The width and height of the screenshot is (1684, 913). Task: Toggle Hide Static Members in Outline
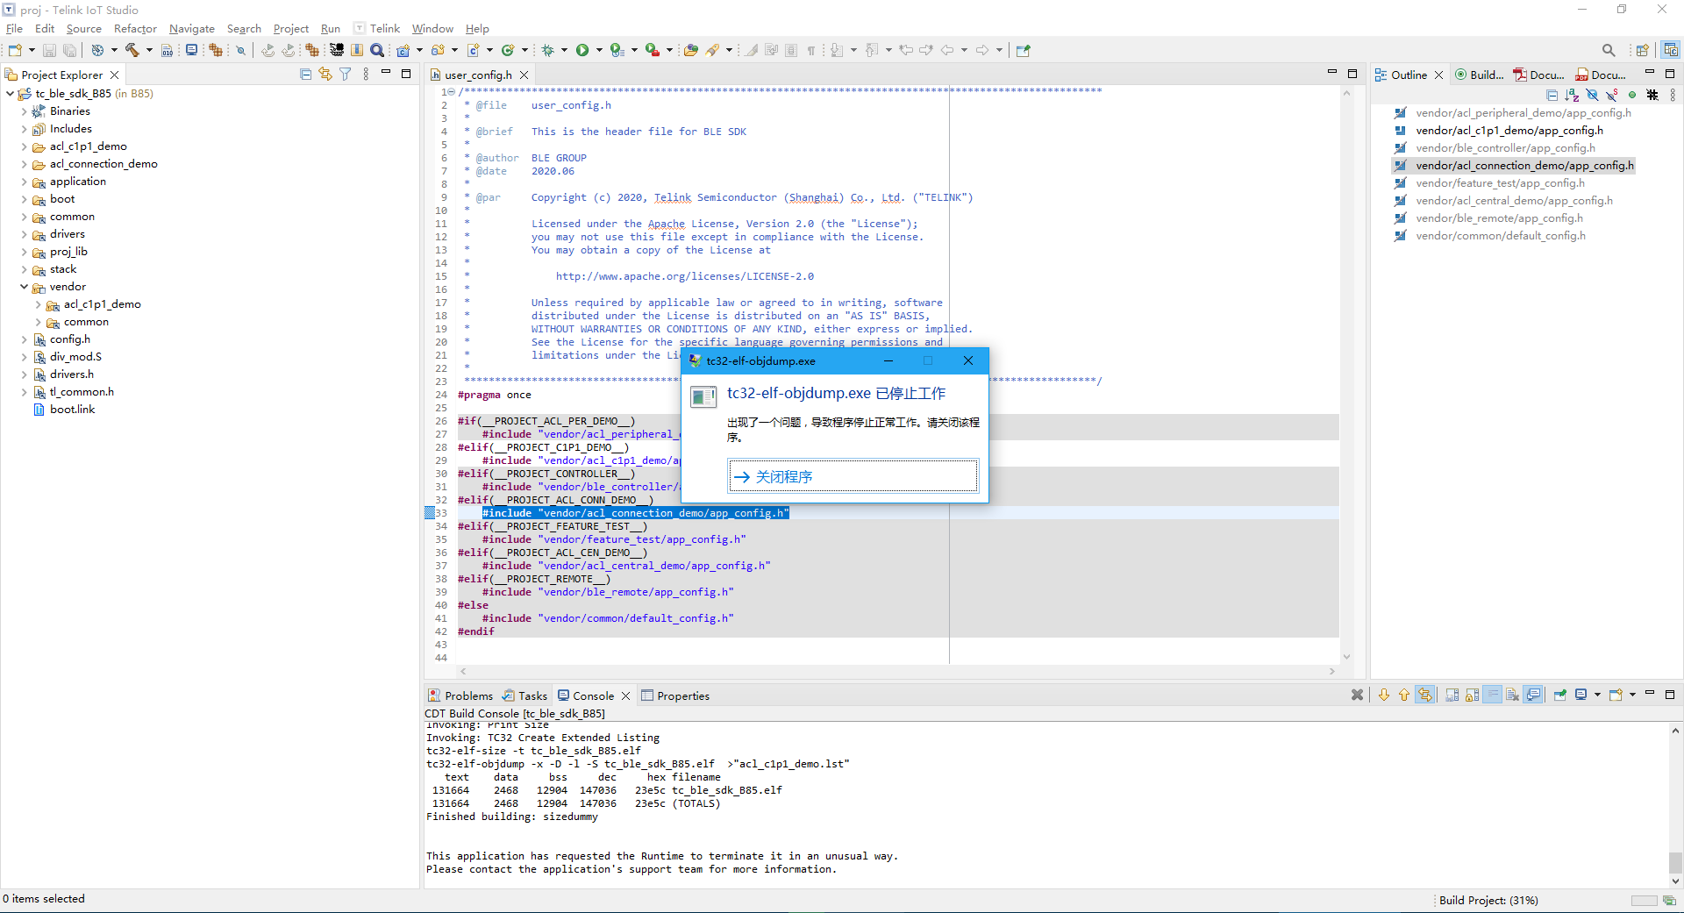tap(1612, 95)
